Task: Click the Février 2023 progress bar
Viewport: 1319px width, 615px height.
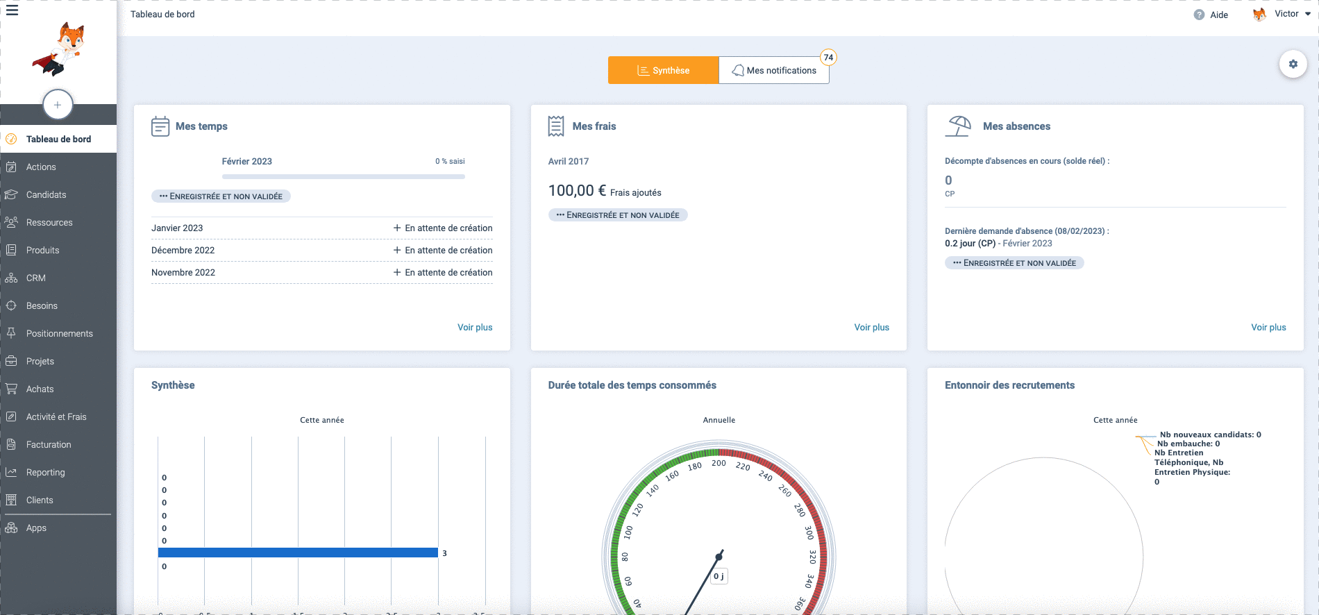Action: click(344, 177)
